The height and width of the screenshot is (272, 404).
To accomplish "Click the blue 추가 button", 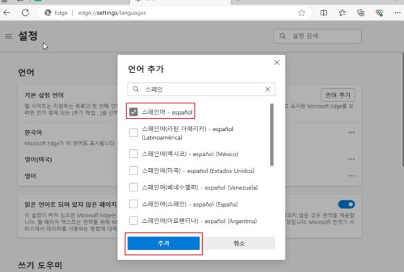I will click(163, 243).
